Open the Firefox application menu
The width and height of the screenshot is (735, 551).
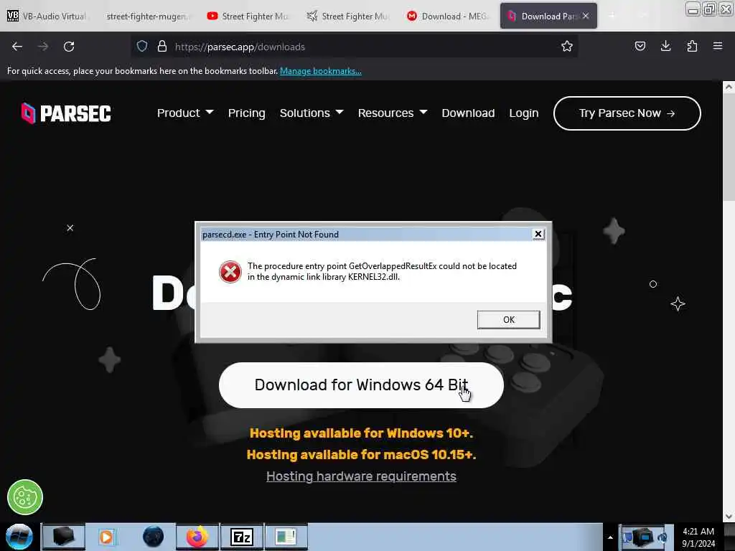pyautogui.click(x=718, y=47)
